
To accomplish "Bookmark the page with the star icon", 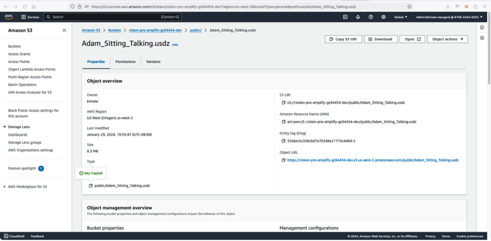I will coord(409,6).
